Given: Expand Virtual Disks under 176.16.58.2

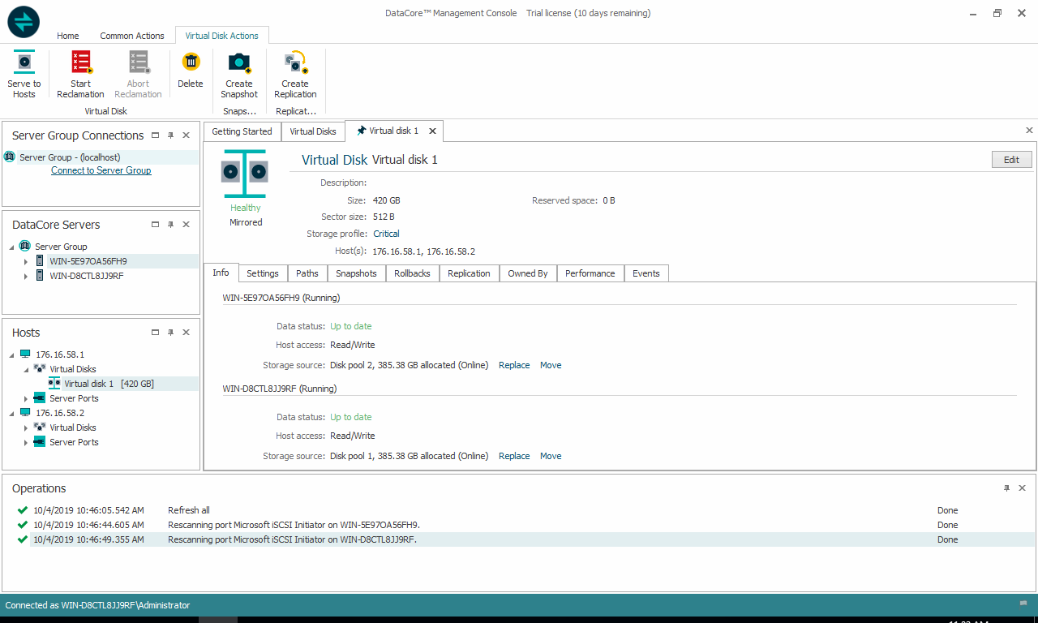Looking at the screenshot, I should (x=26, y=428).
